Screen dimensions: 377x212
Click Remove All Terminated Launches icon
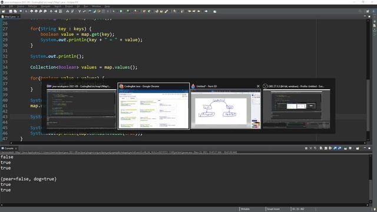[315, 148]
